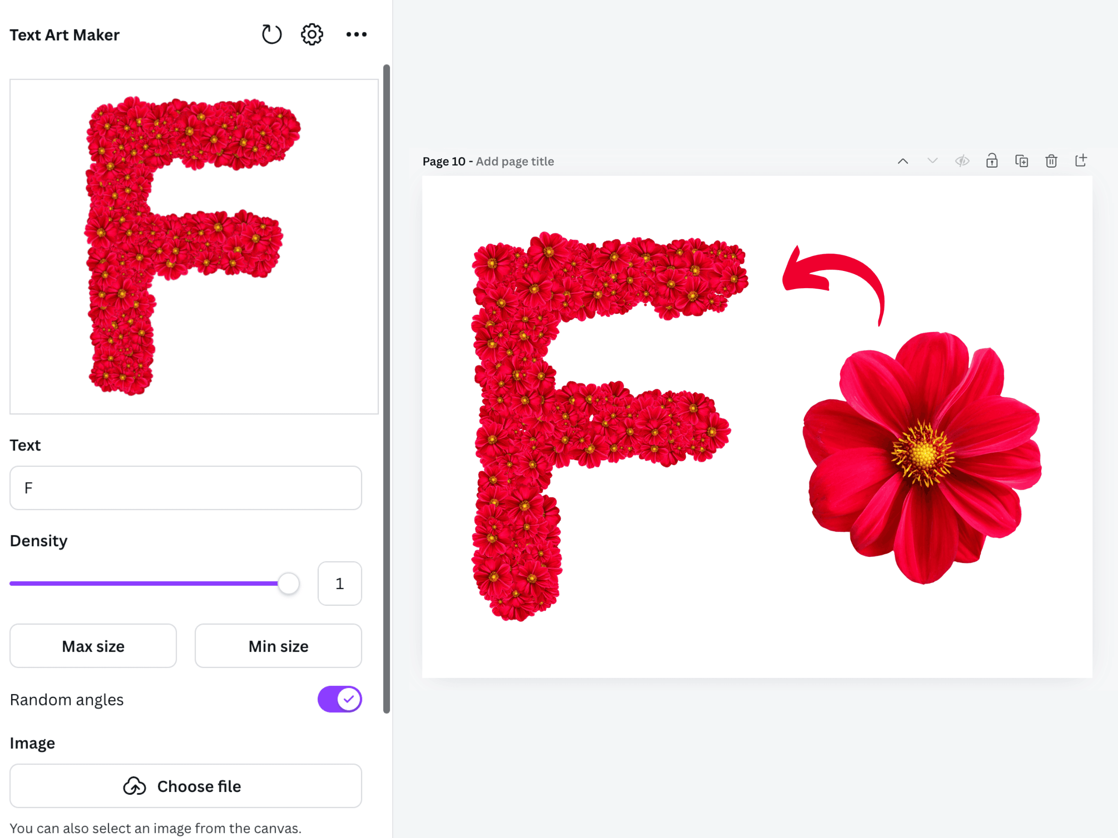Click the Density heading

tap(38, 541)
